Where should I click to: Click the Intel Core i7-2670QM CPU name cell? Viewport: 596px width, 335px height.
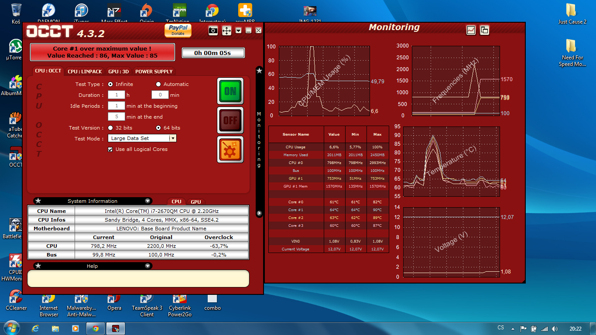pos(161,211)
